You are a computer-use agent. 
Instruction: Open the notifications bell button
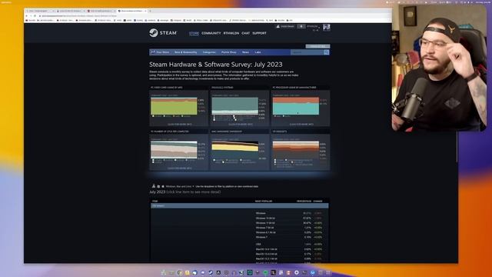coord(301,26)
